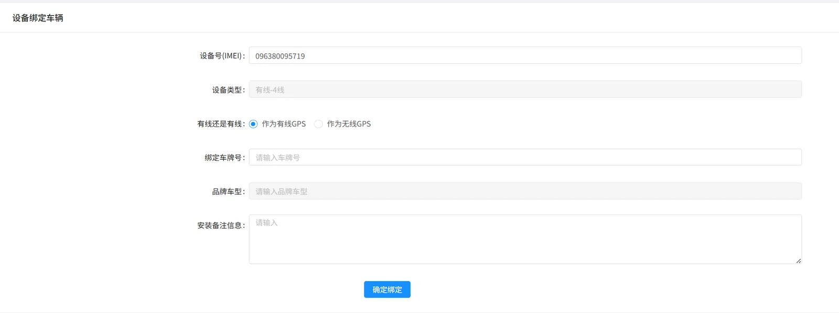
Task: Click the 安装备注信息 label
Action: (x=221, y=226)
